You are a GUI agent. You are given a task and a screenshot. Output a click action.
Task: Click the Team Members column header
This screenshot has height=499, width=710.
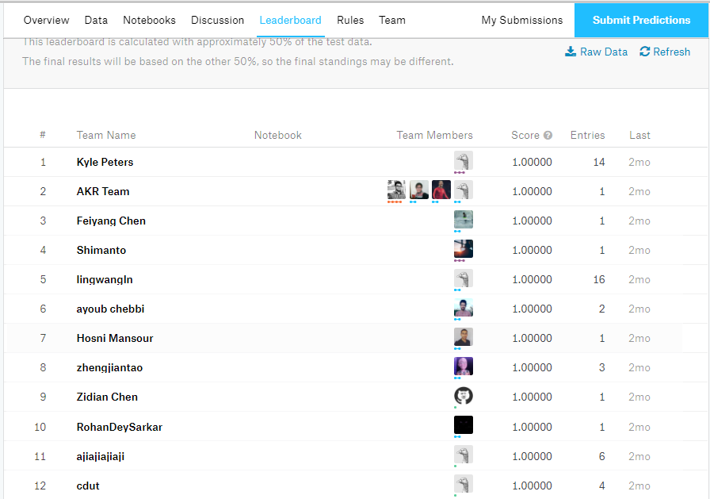(434, 135)
